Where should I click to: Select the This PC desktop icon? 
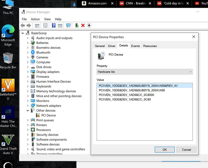pos(8,7)
